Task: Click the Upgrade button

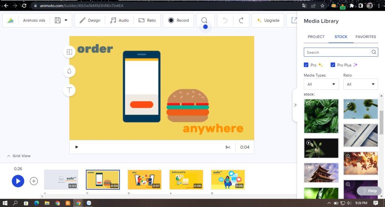Action: pos(268,20)
